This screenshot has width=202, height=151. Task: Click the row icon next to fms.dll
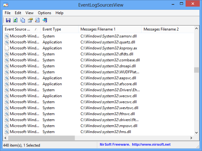point(7,132)
